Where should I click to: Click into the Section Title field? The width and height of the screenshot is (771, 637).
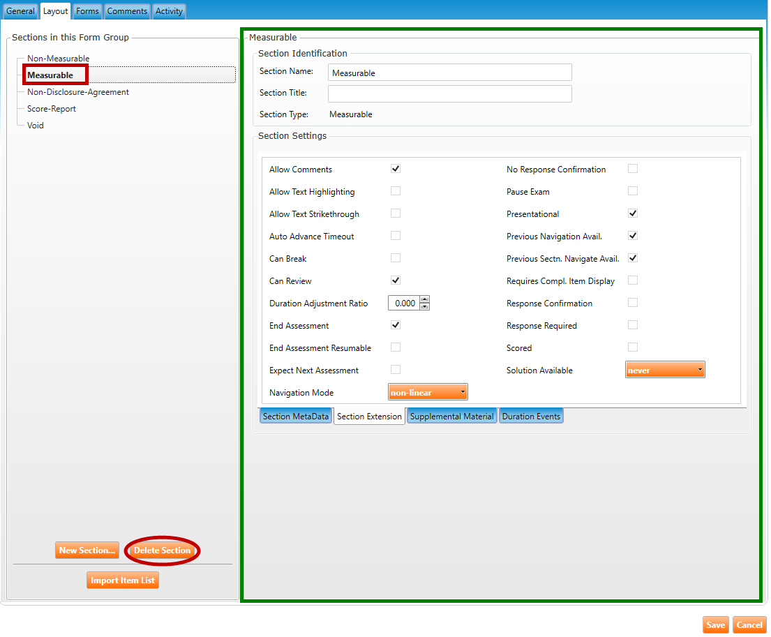[449, 93]
